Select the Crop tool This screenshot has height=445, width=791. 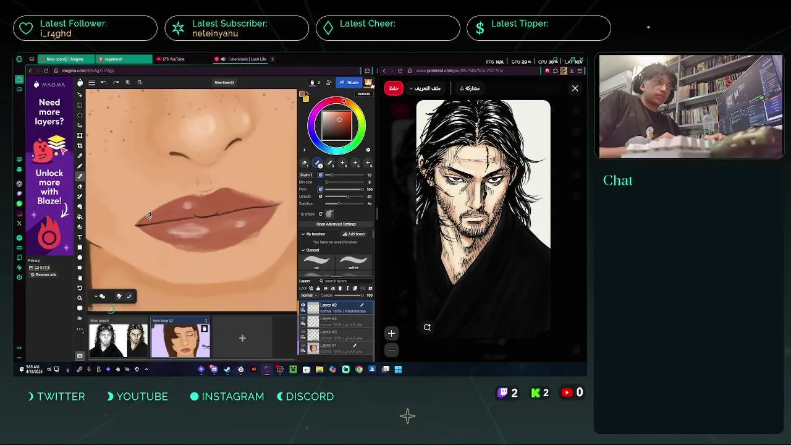(x=80, y=145)
